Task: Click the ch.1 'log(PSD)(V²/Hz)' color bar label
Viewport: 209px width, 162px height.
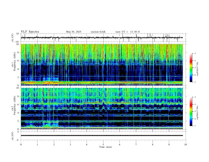Action: (198, 69)
